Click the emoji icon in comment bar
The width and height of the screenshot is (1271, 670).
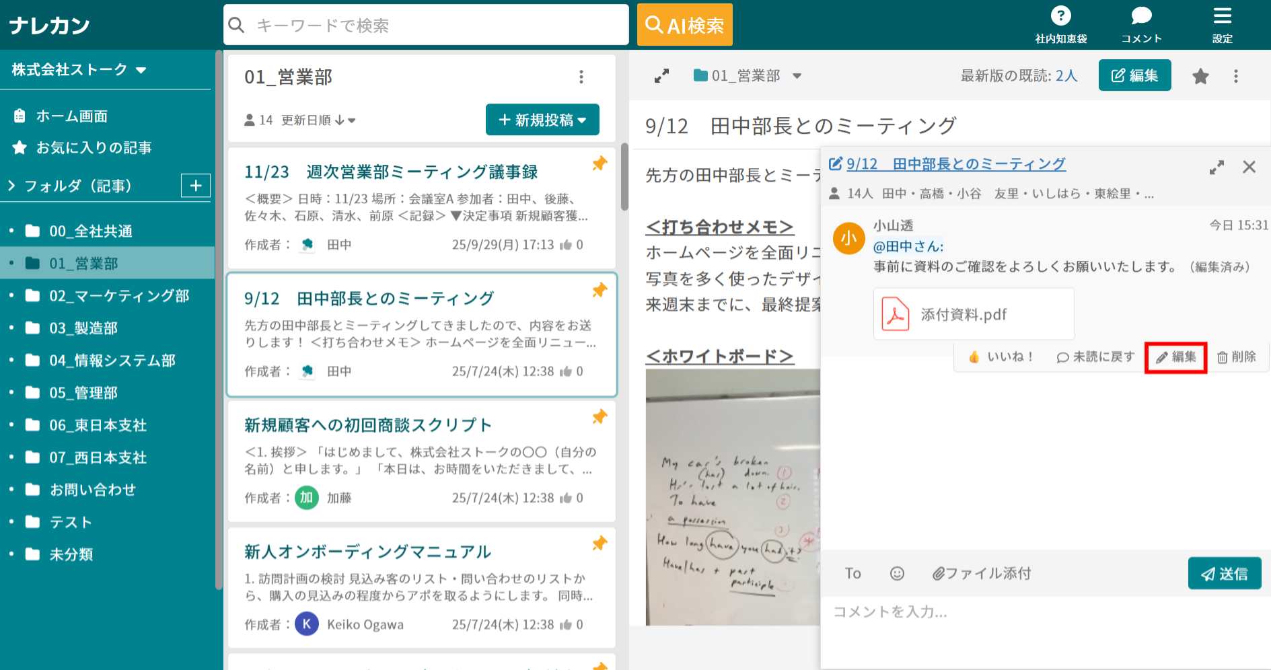coord(897,573)
